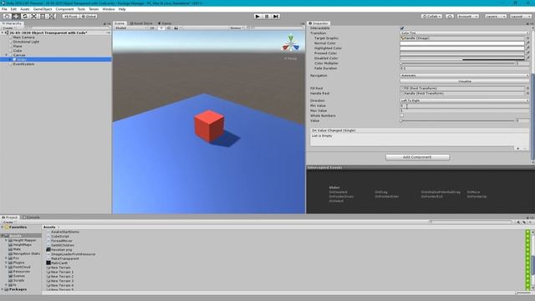Image resolution: width=535 pixels, height=301 pixels.
Task: Open the Collab dropdown
Action: click(431, 17)
